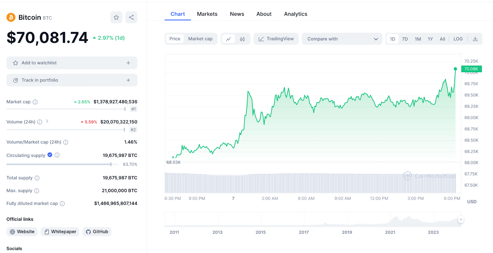The height and width of the screenshot is (253, 493).
Task: Switch to candlestick chart icon
Action: pyautogui.click(x=242, y=39)
